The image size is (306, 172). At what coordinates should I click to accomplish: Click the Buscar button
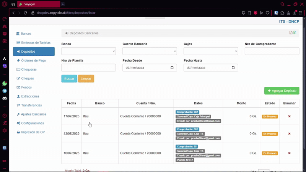[x=69, y=79]
